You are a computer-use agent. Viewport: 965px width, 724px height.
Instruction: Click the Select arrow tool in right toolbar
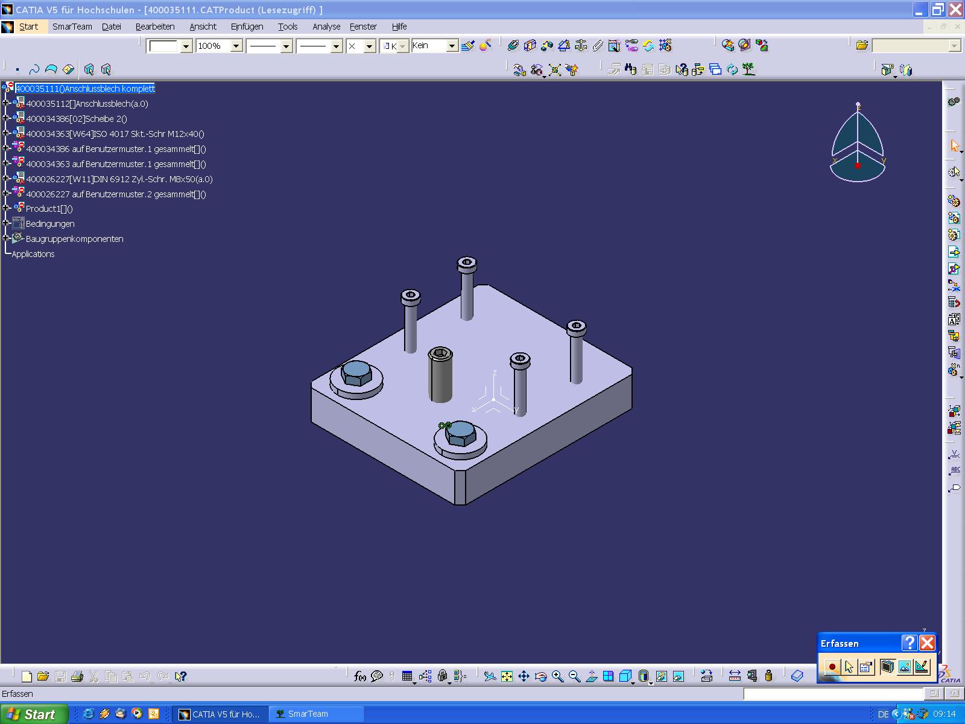[x=954, y=145]
